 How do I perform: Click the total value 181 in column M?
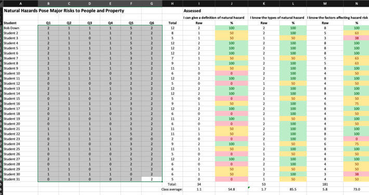pyautogui.click(x=325, y=185)
